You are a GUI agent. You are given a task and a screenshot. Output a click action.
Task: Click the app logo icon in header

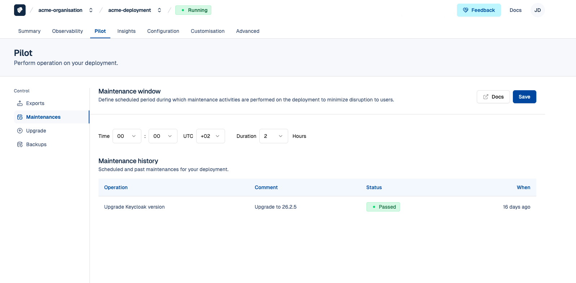20,10
